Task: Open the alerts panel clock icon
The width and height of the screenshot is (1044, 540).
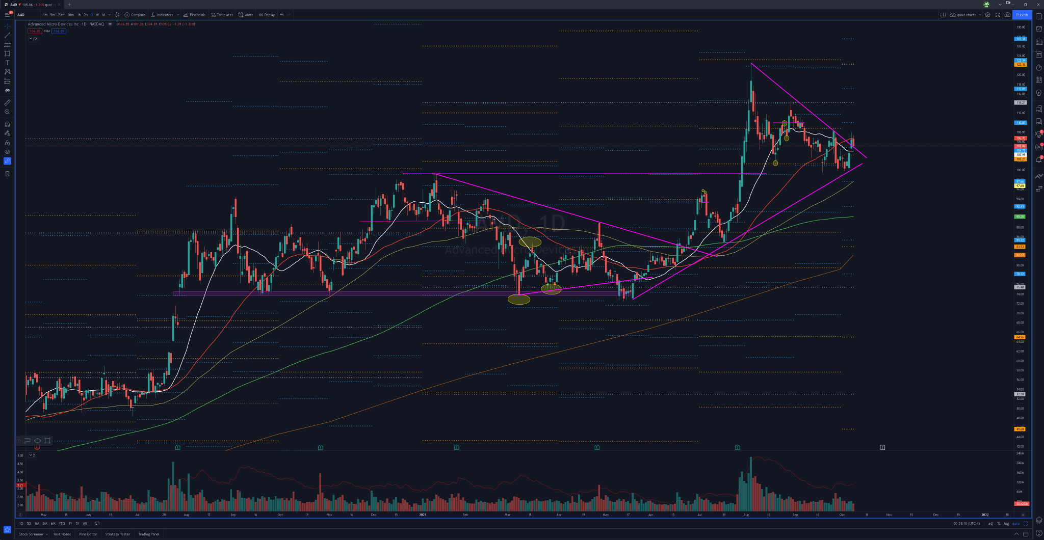Action: 1039,29
